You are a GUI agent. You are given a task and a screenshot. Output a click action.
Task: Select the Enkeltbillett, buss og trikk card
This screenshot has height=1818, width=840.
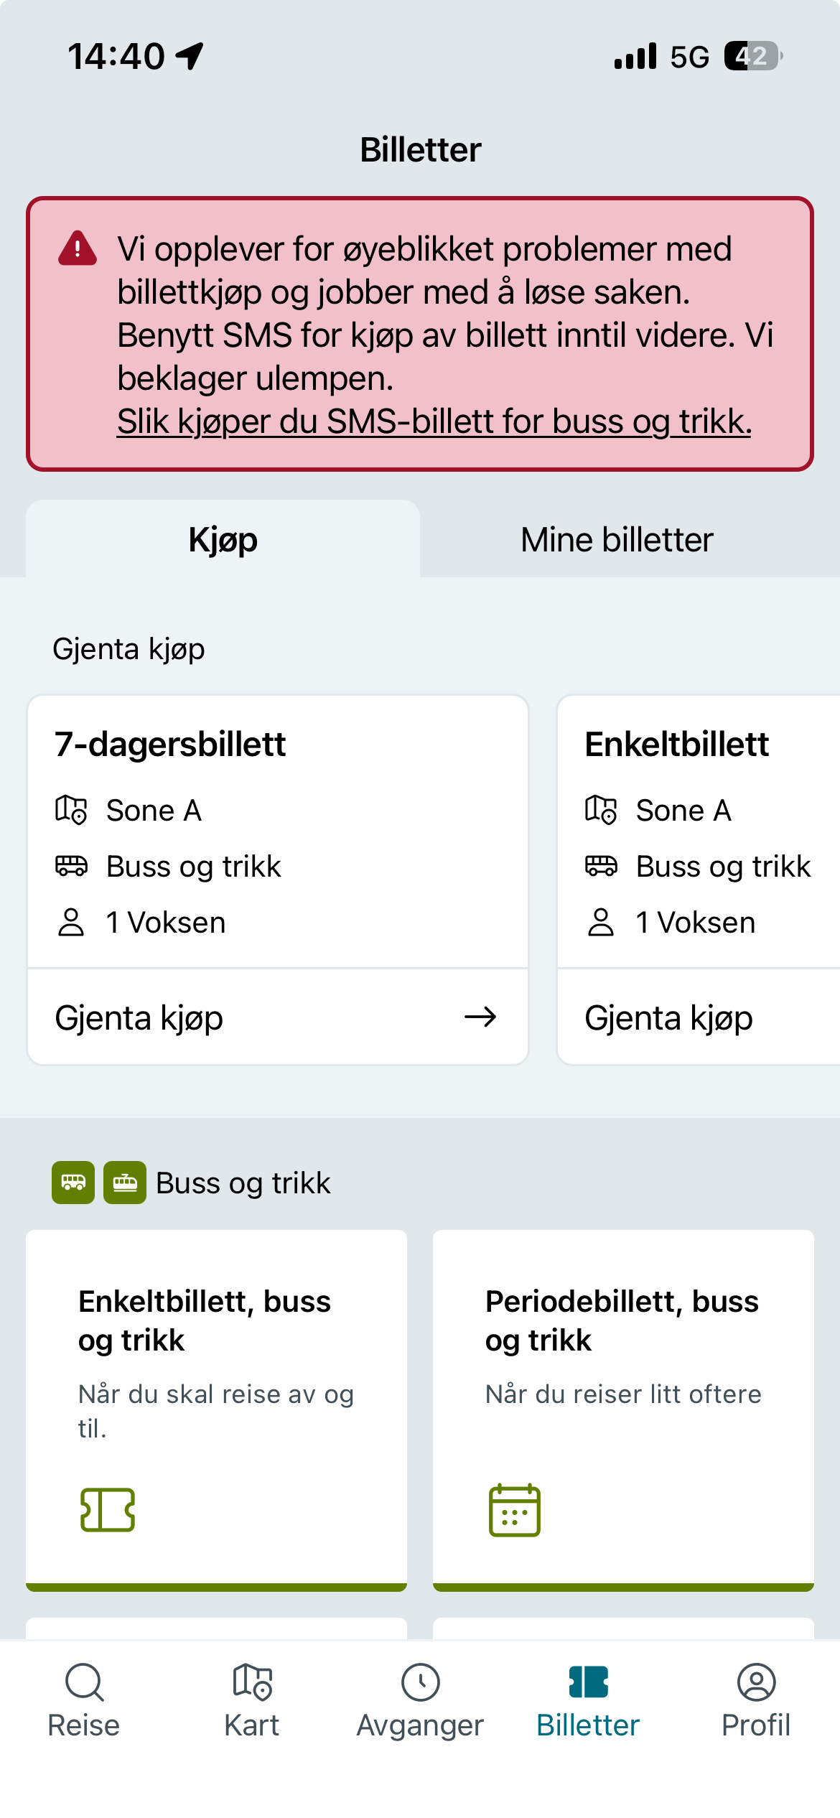click(x=216, y=1407)
